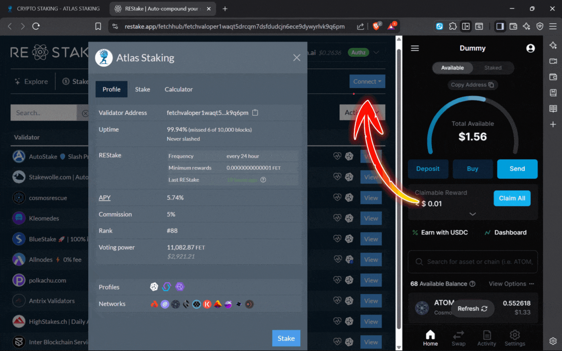Open the Stake tab in Atlas Staking popup
The height and width of the screenshot is (351, 562).
[142, 89]
